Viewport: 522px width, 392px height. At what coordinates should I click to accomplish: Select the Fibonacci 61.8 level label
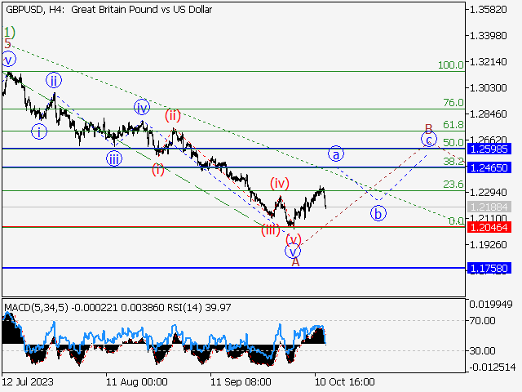[453, 125]
